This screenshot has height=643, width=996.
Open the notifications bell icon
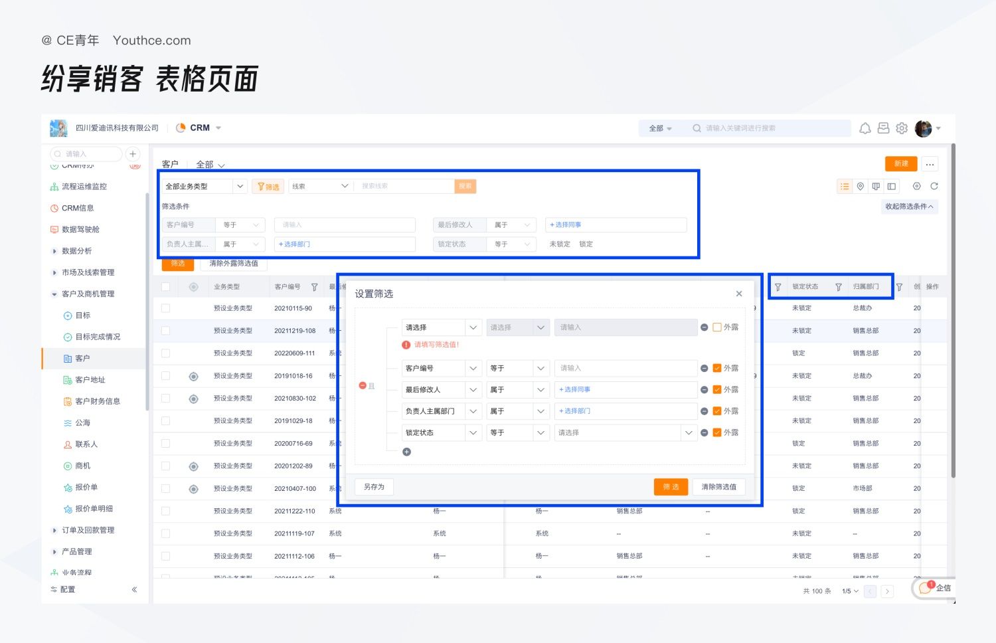coord(865,128)
